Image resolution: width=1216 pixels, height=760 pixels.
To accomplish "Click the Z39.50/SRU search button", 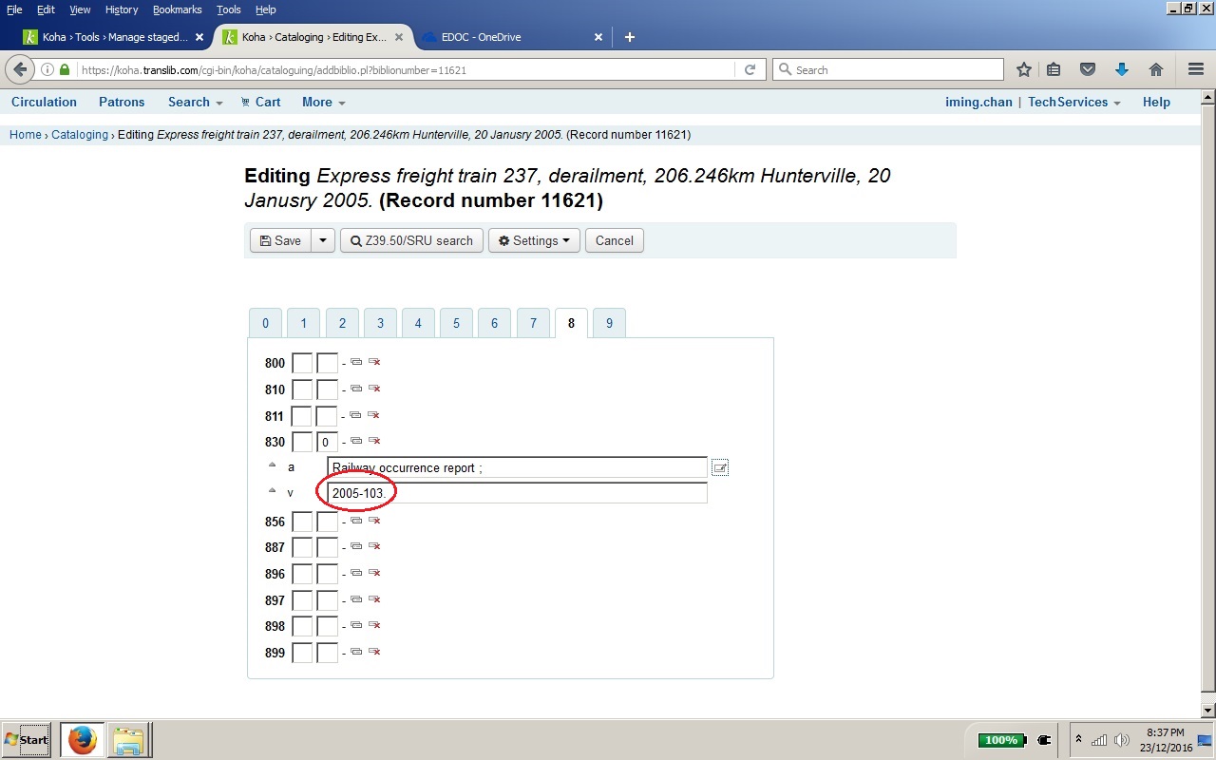I will [x=412, y=240].
